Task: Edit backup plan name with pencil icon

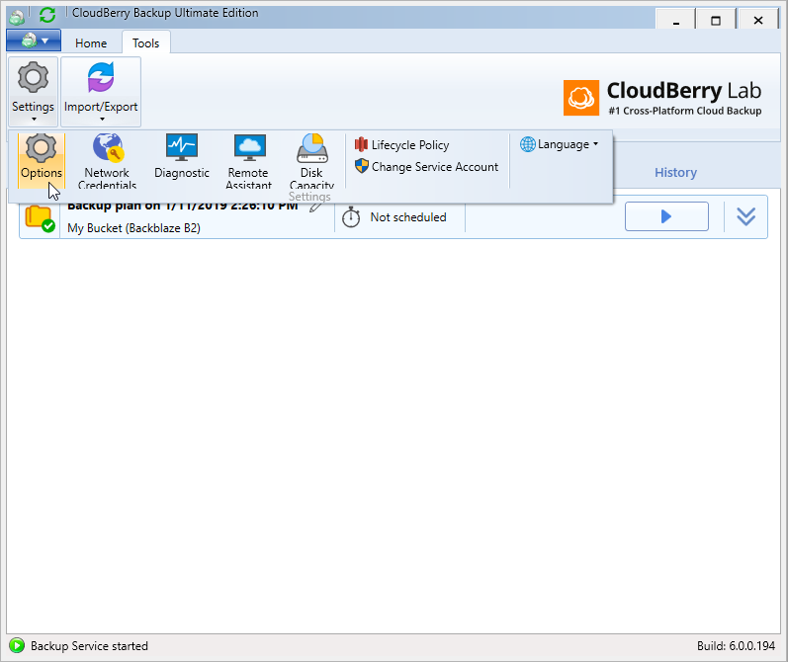Action: click(x=315, y=207)
